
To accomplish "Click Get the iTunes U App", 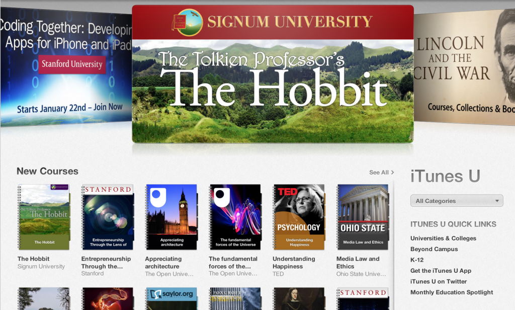I will click(x=441, y=271).
